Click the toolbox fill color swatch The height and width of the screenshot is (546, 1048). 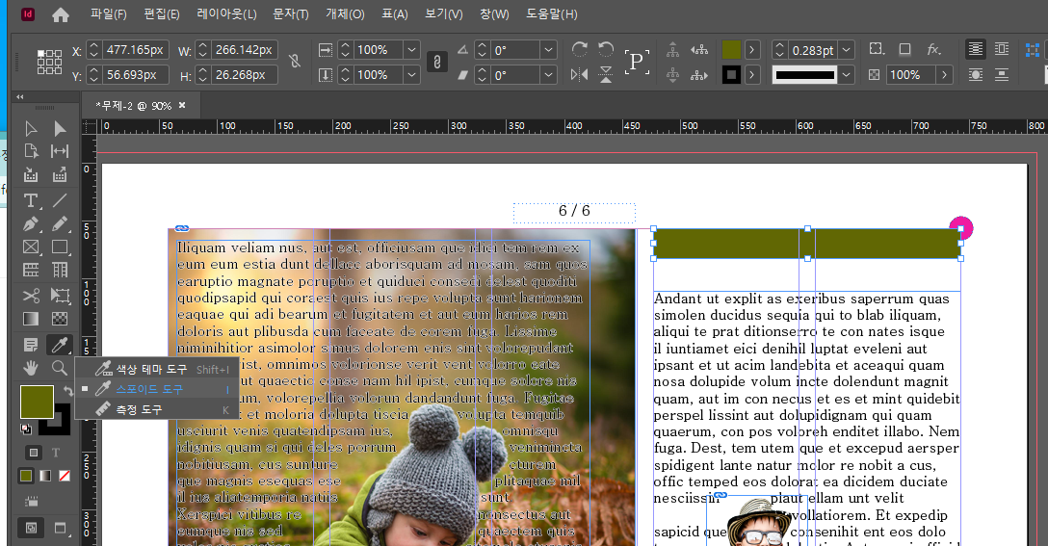37,402
